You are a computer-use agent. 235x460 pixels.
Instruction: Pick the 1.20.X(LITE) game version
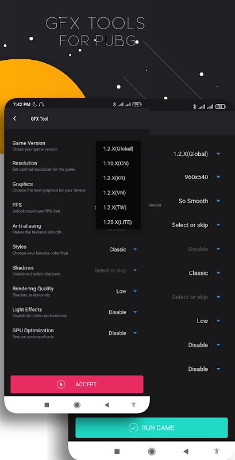pyautogui.click(x=118, y=222)
